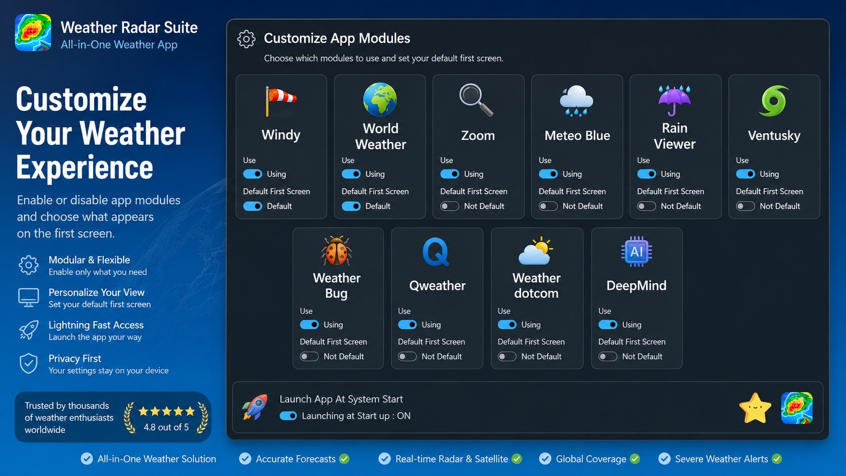Click the Ventusky green cyclone icon
Image resolution: width=846 pixels, height=476 pixels.
point(774,101)
